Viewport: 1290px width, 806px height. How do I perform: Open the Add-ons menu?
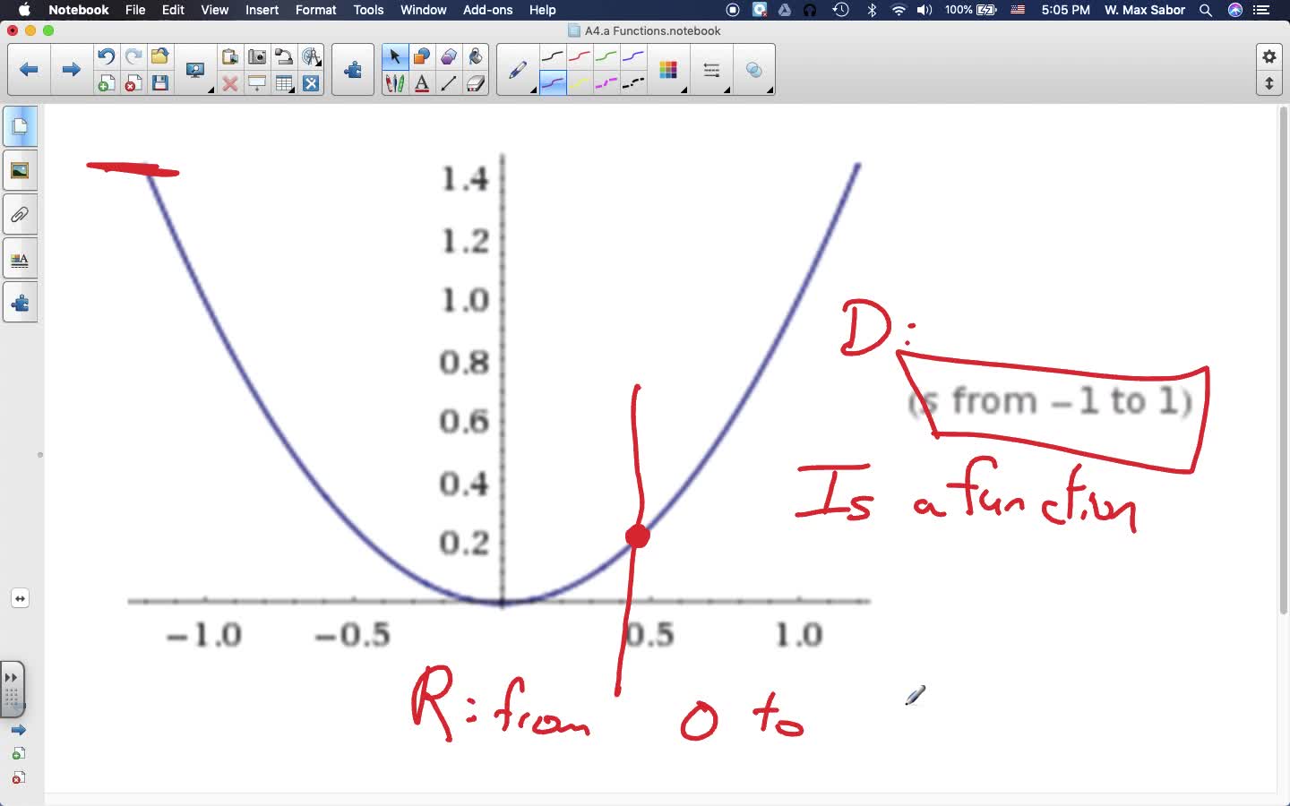pos(487,10)
